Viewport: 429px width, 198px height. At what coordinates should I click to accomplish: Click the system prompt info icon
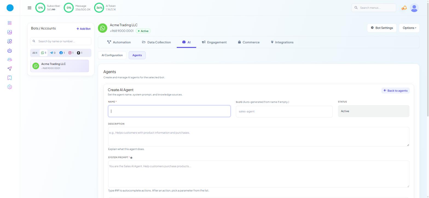131,158
